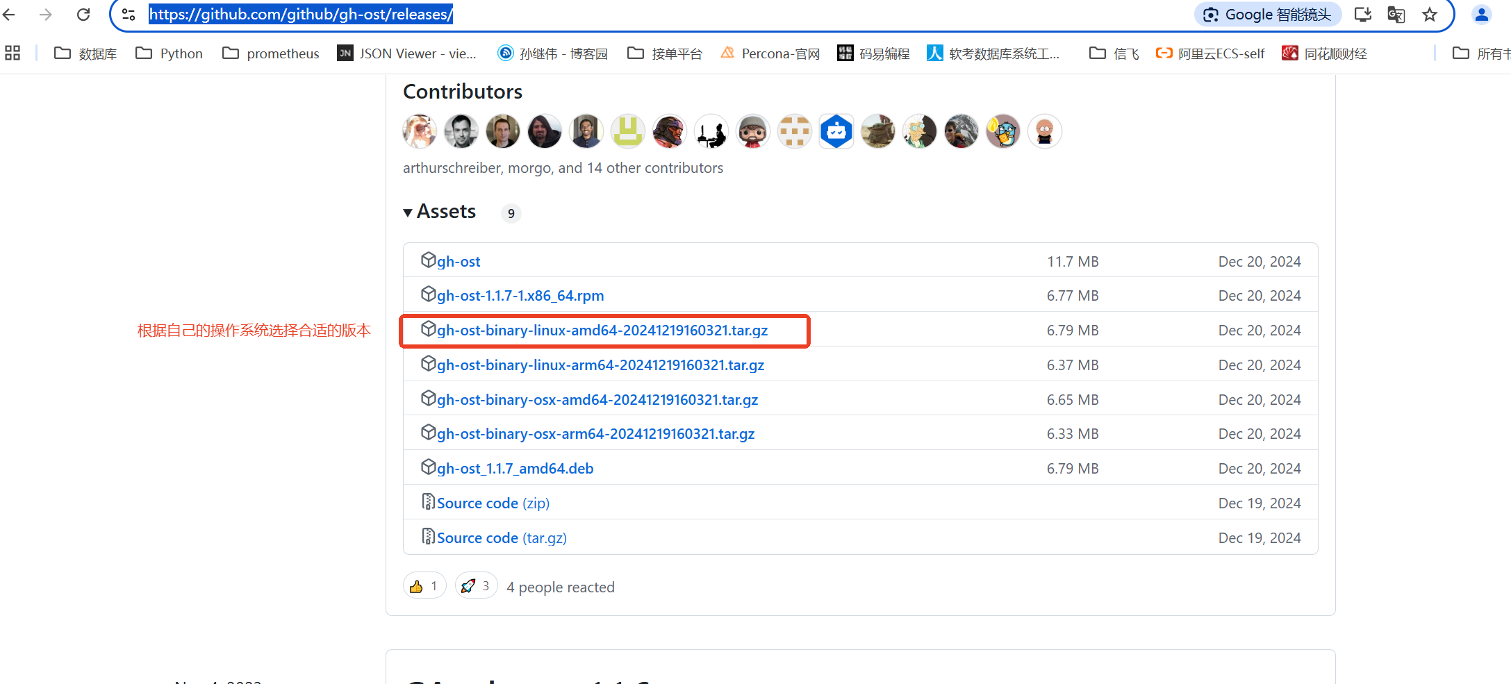
Task: Click the browser forward arrow
Action: click(x=46, y=15)
